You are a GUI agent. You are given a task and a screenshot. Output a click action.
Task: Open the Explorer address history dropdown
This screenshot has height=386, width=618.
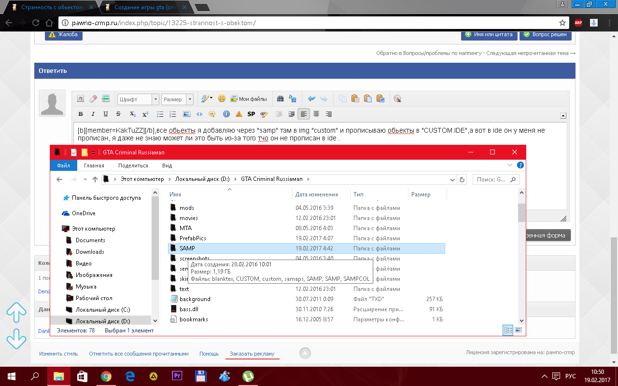pyautogui.click(x=452, y=179)
